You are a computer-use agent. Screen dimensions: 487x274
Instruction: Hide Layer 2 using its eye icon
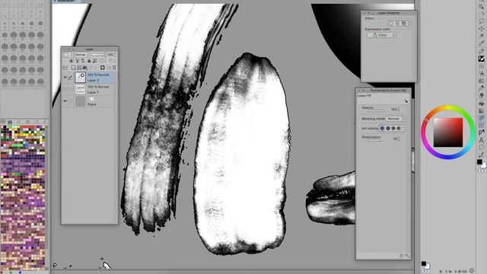(x=65, y=78)
